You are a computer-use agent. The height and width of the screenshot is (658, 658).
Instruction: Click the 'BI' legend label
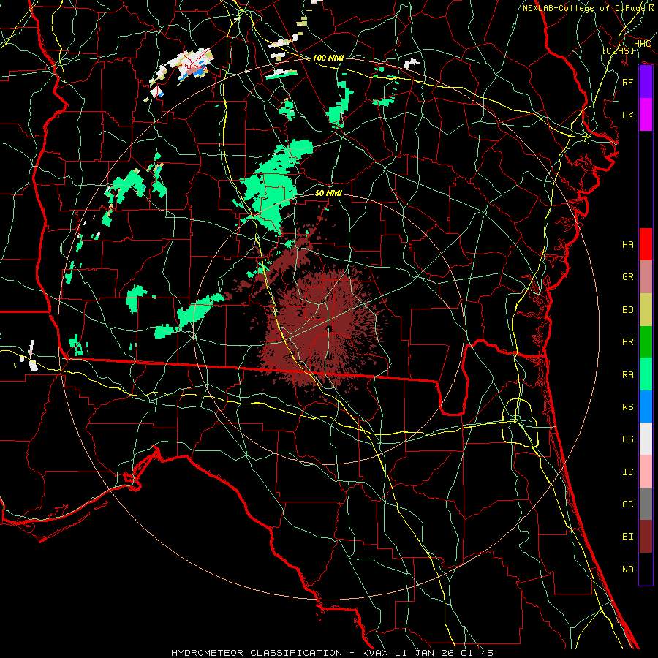click(x=627, y=537)
